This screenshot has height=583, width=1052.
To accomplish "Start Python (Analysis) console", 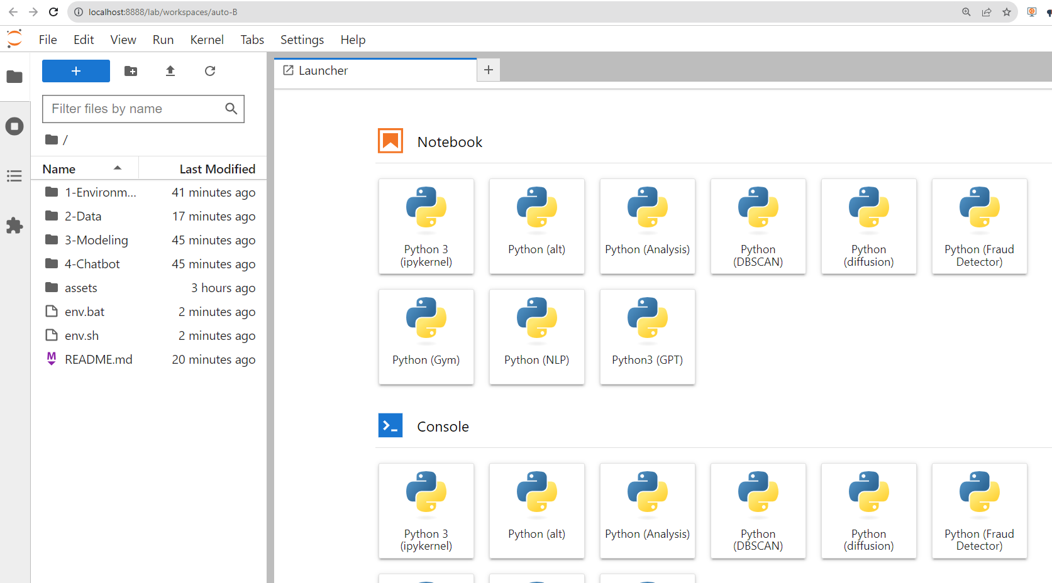I will point(648,511).
